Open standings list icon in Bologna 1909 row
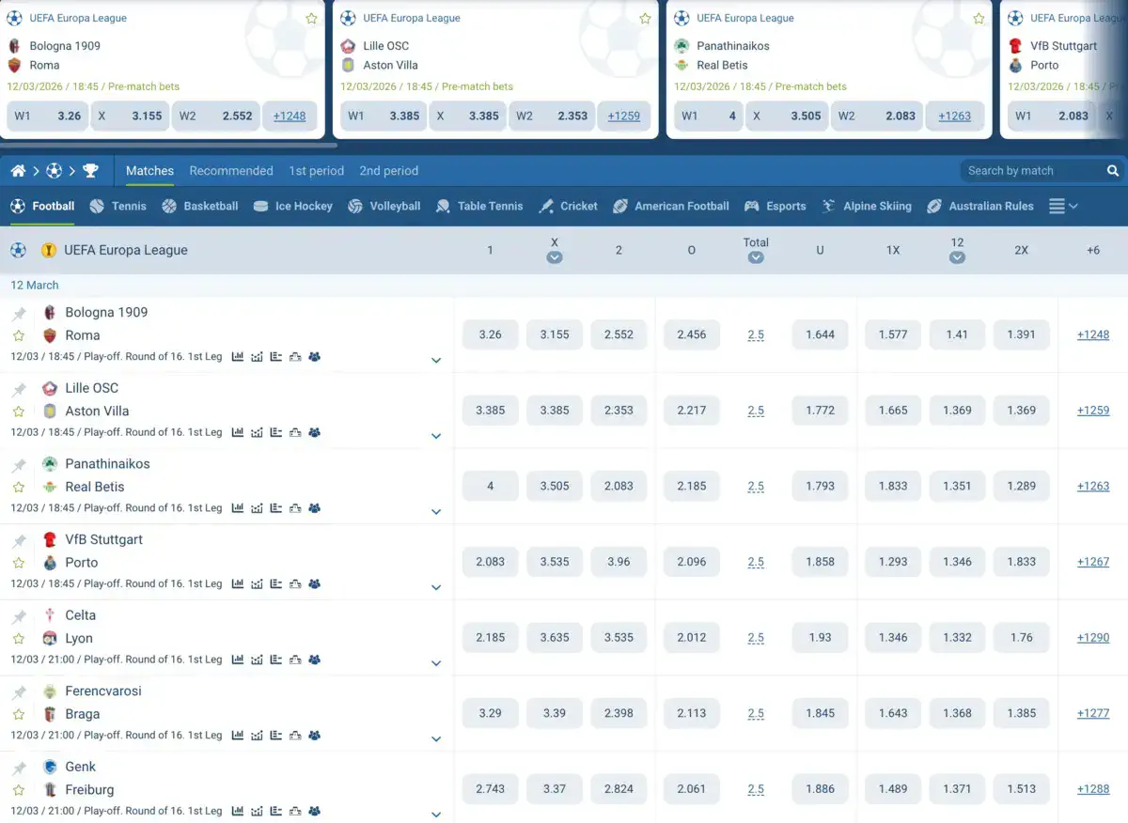The height and width of the screenshot is (823, 1128). pos(275,357)
